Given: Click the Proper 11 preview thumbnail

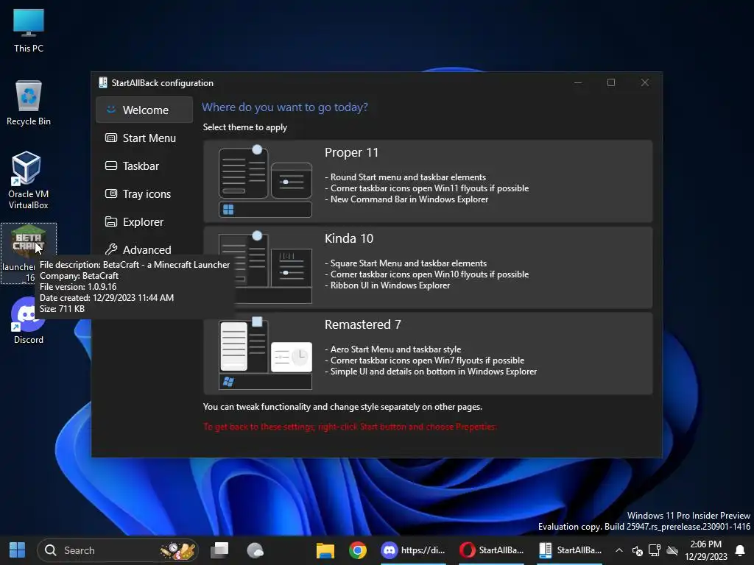Looking at the screenshot, I should [265, 181].
